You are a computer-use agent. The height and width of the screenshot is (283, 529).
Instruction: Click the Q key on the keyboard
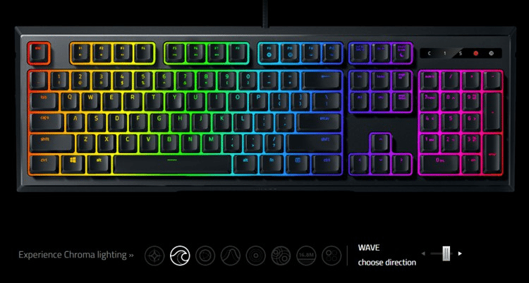pos(70,101)
